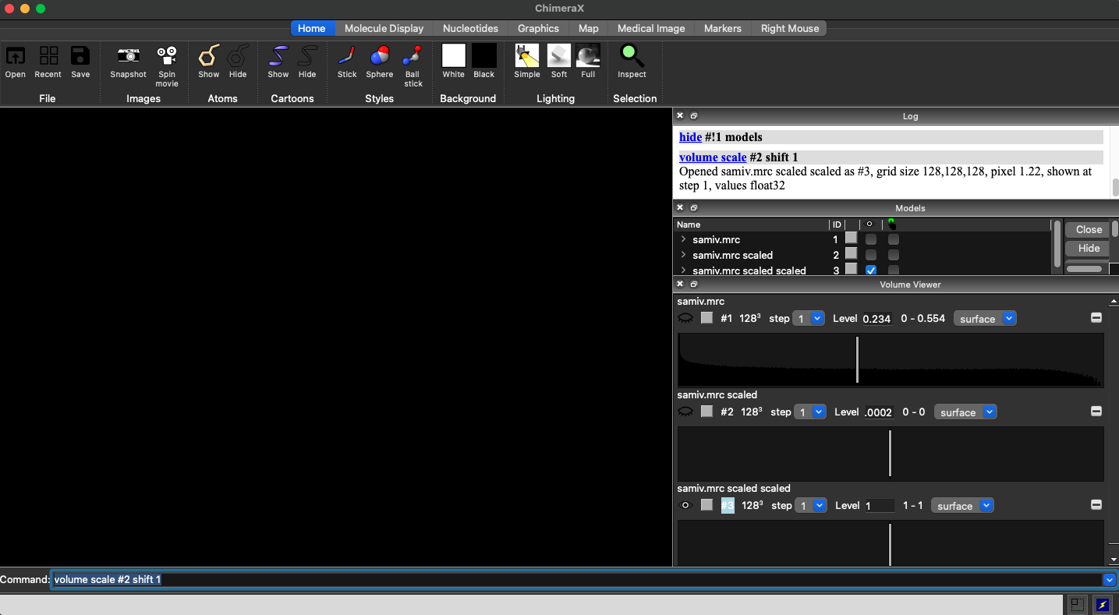Expand the samiv.mrc model tree row
Screen dimensions: 1119x615
[x=684, y=239]
